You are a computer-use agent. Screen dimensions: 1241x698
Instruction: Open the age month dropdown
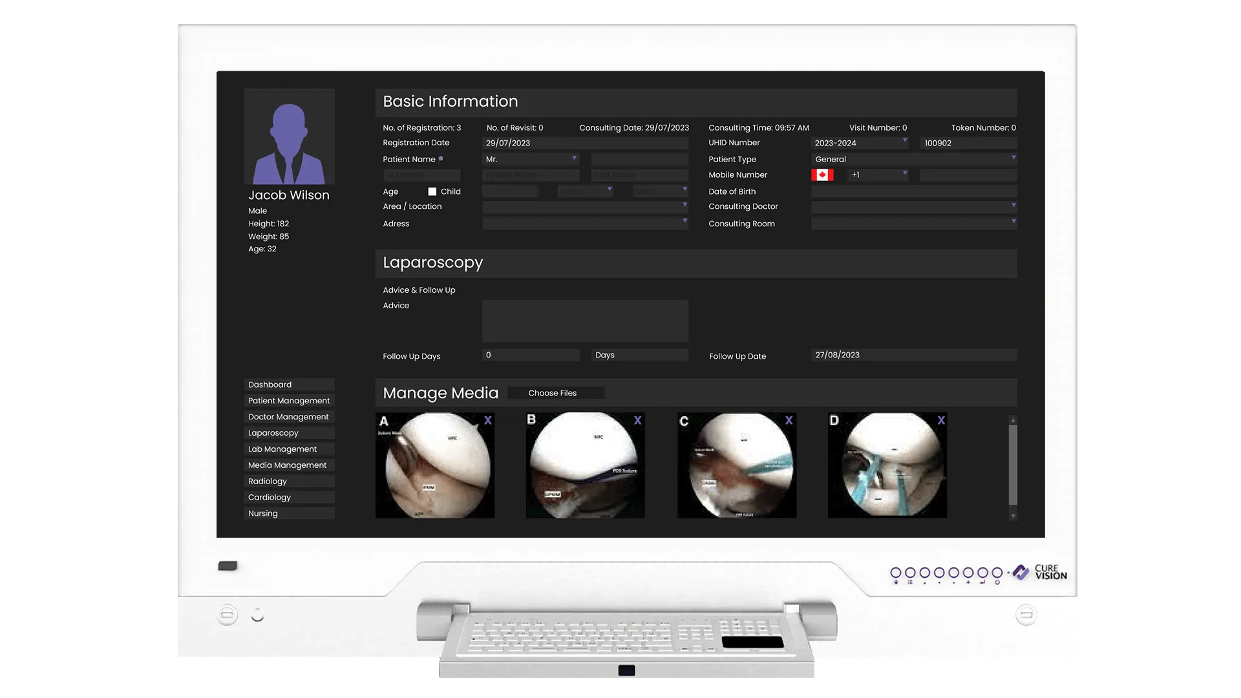point(661,191)
